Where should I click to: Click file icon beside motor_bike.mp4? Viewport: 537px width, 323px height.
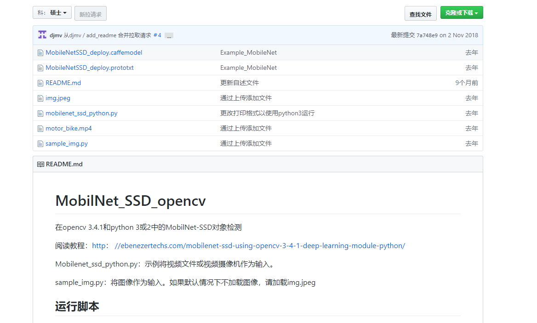point(40,129)
